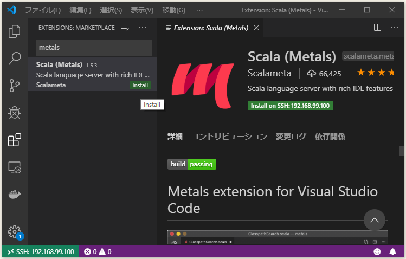Open the ファイル(F) menu
The height and width of the screenshot is (259, 406).
(43, 10)
